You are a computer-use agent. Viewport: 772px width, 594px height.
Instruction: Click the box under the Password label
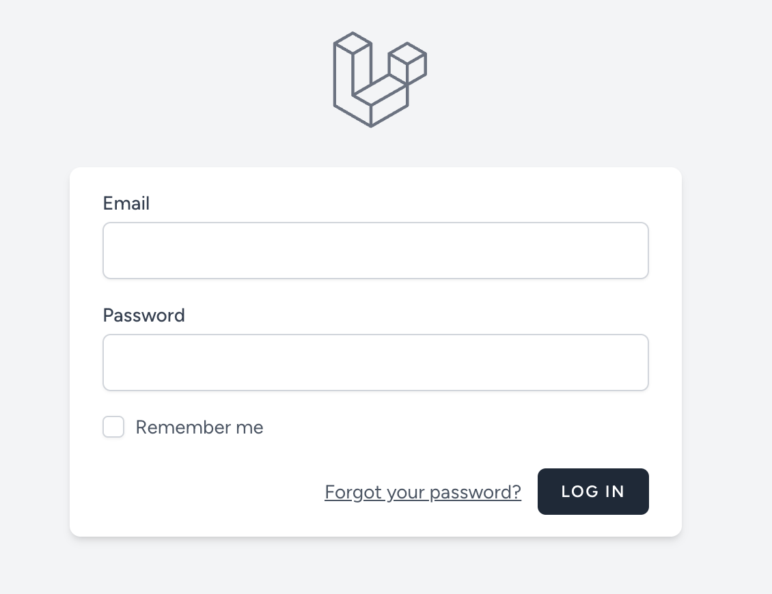[x=375, y=363]
